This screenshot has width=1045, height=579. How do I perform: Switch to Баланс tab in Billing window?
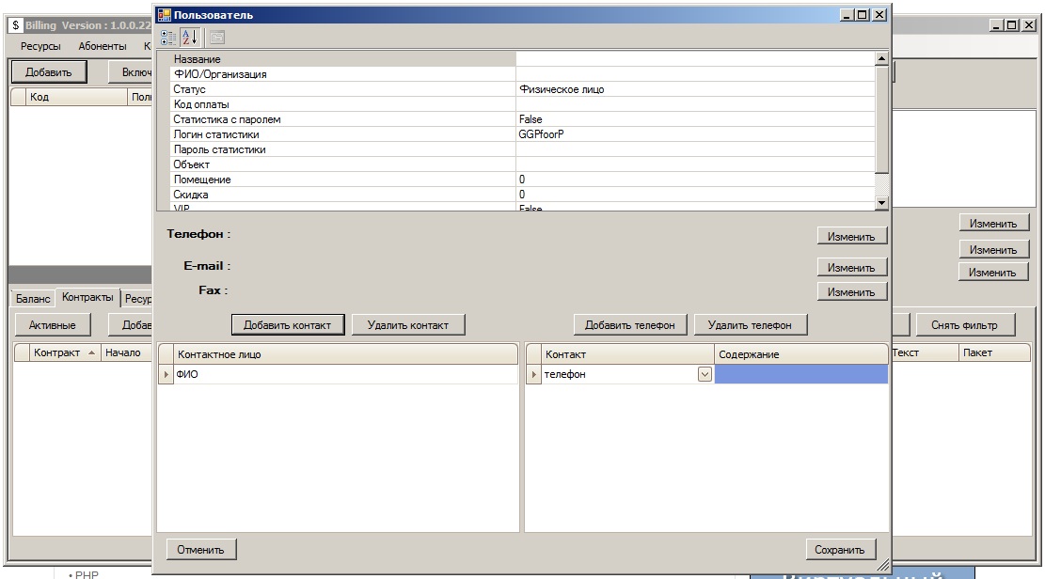tap(33, 299)
